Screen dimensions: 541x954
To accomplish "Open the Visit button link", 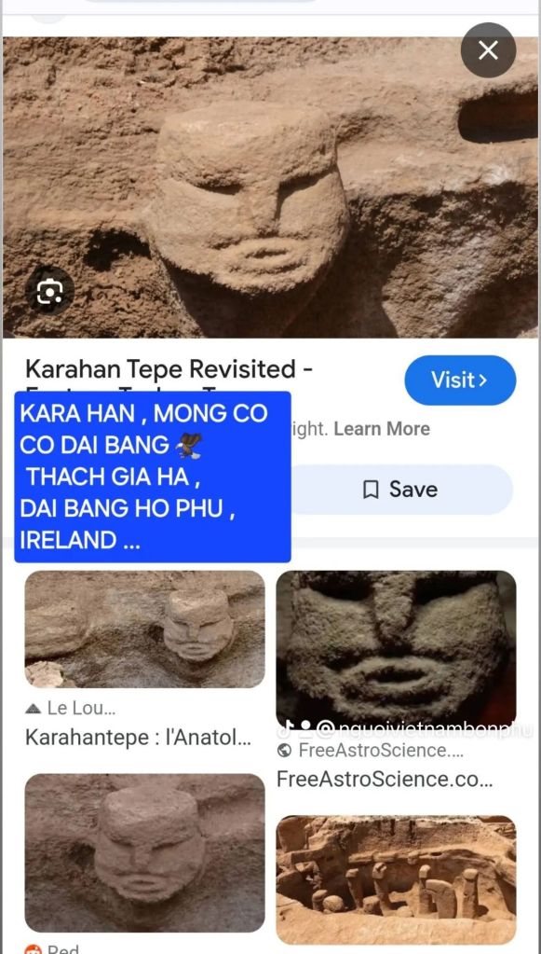I will pos(460,380).
